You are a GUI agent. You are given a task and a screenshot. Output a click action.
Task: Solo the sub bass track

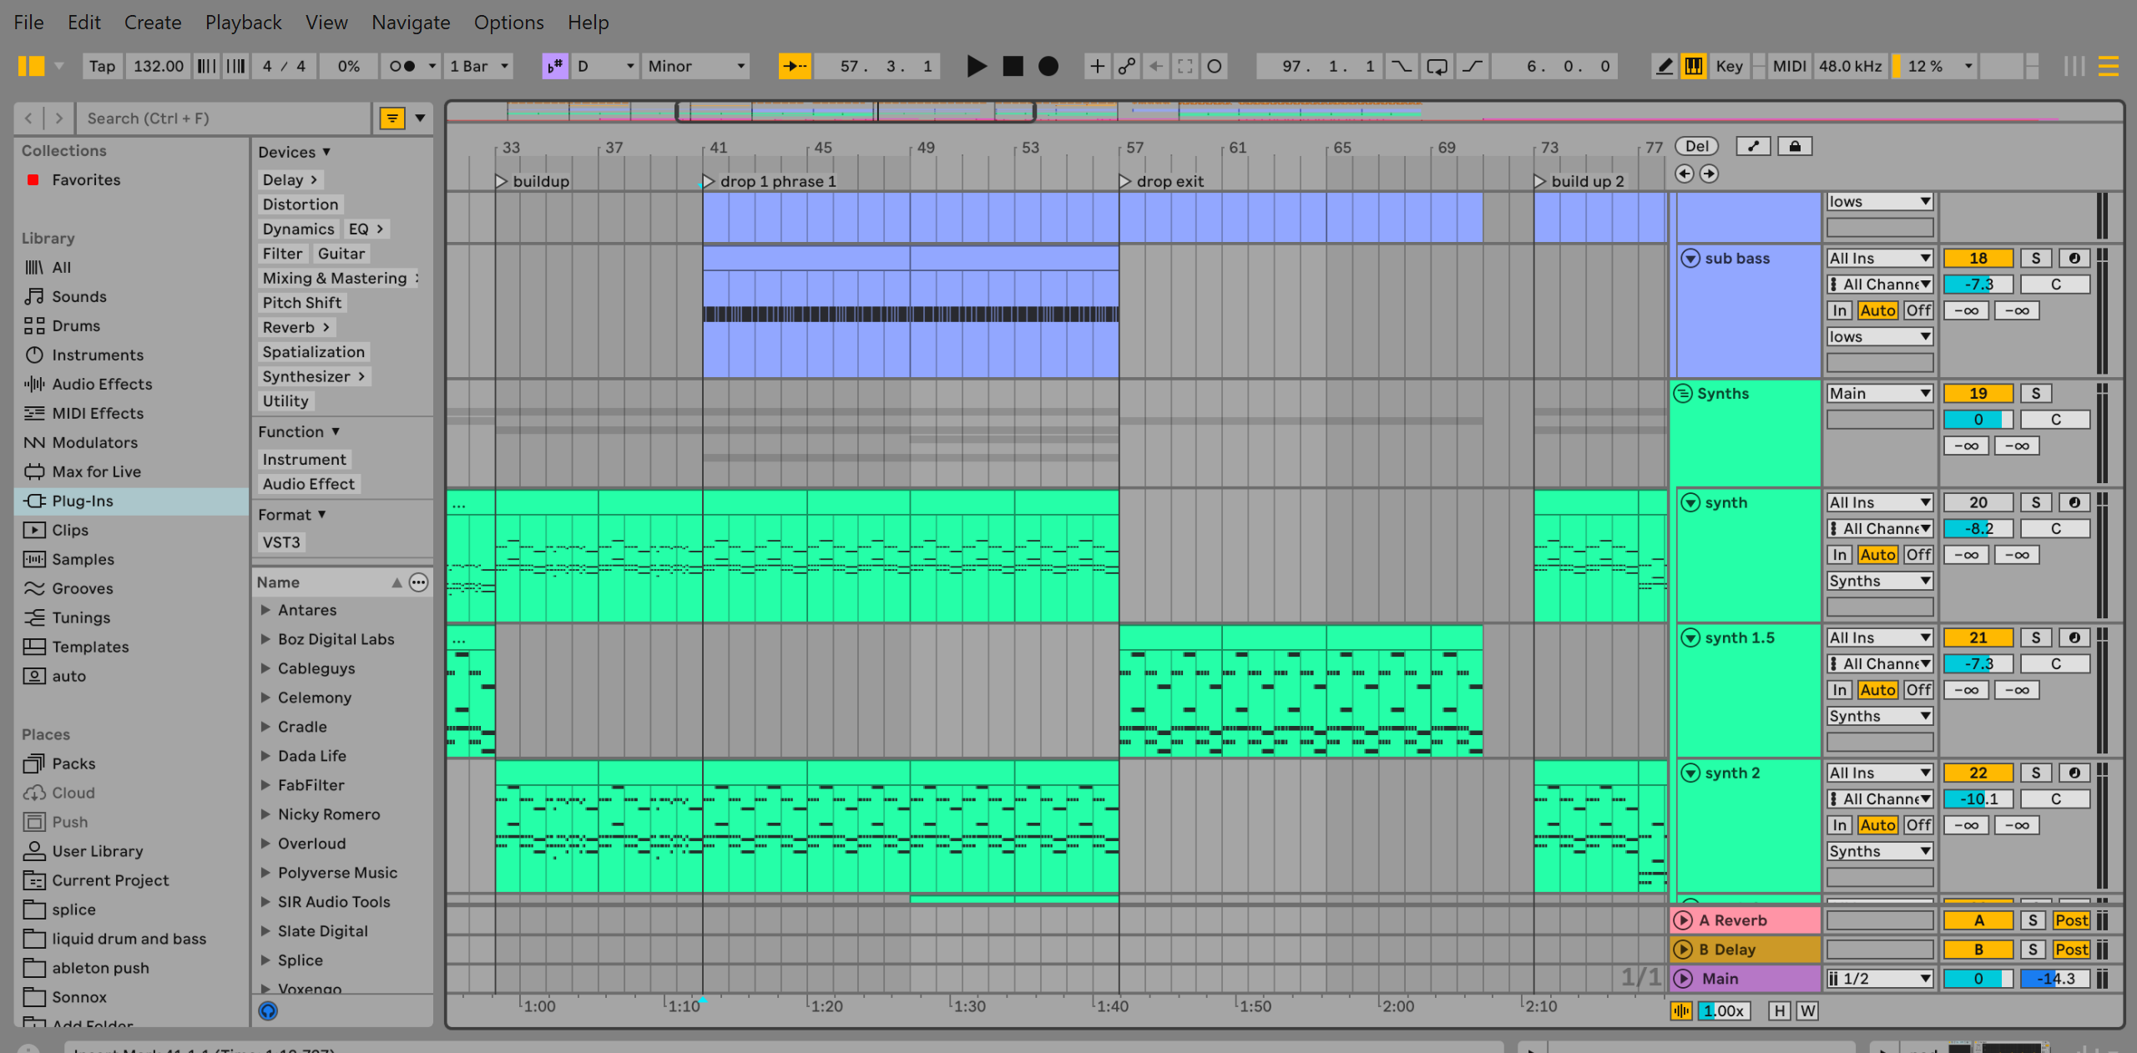click(x=2035, y=259)
